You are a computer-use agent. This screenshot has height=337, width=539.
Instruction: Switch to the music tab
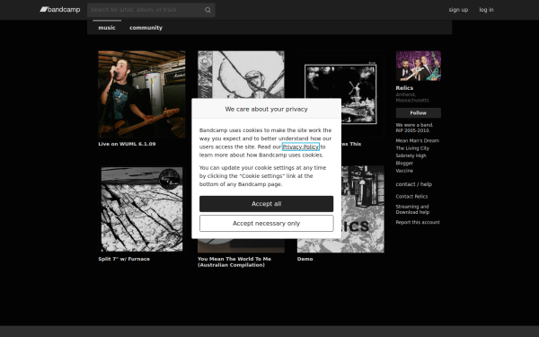pos(107,28)
